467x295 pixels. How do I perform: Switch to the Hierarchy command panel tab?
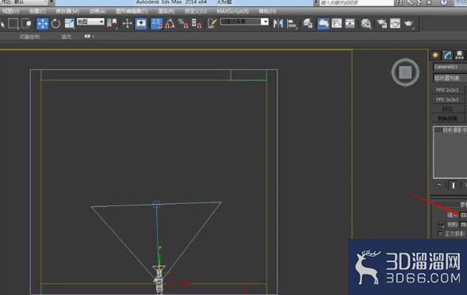coord(459,56)
